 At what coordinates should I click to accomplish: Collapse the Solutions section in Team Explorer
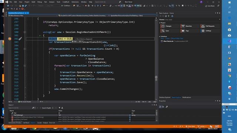click(160, 37)
